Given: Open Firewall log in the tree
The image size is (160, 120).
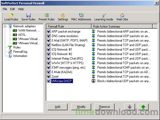Looking at the screenshot, I should click(20, 52).
